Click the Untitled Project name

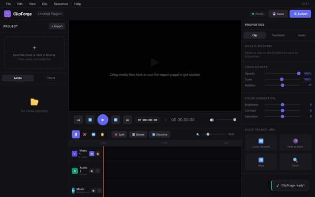(x=50, y=14)
